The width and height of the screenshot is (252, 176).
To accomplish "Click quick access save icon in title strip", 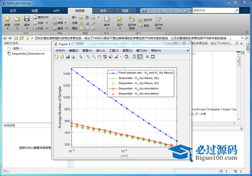I will point(145,11).
